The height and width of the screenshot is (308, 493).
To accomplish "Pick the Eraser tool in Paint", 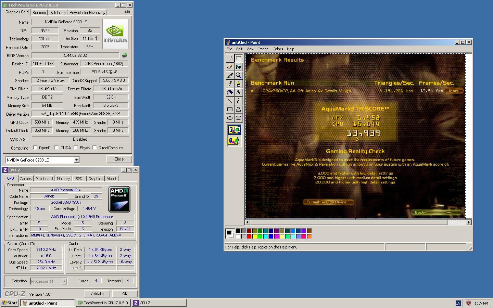I will (230, 67).
